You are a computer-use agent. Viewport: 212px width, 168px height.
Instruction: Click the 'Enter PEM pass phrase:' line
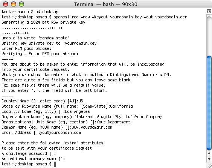point(26,49)
